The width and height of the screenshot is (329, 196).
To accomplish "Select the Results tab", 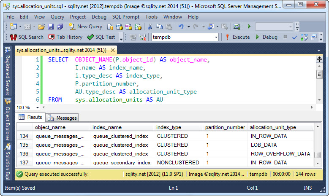I will [x=30, y=117].
